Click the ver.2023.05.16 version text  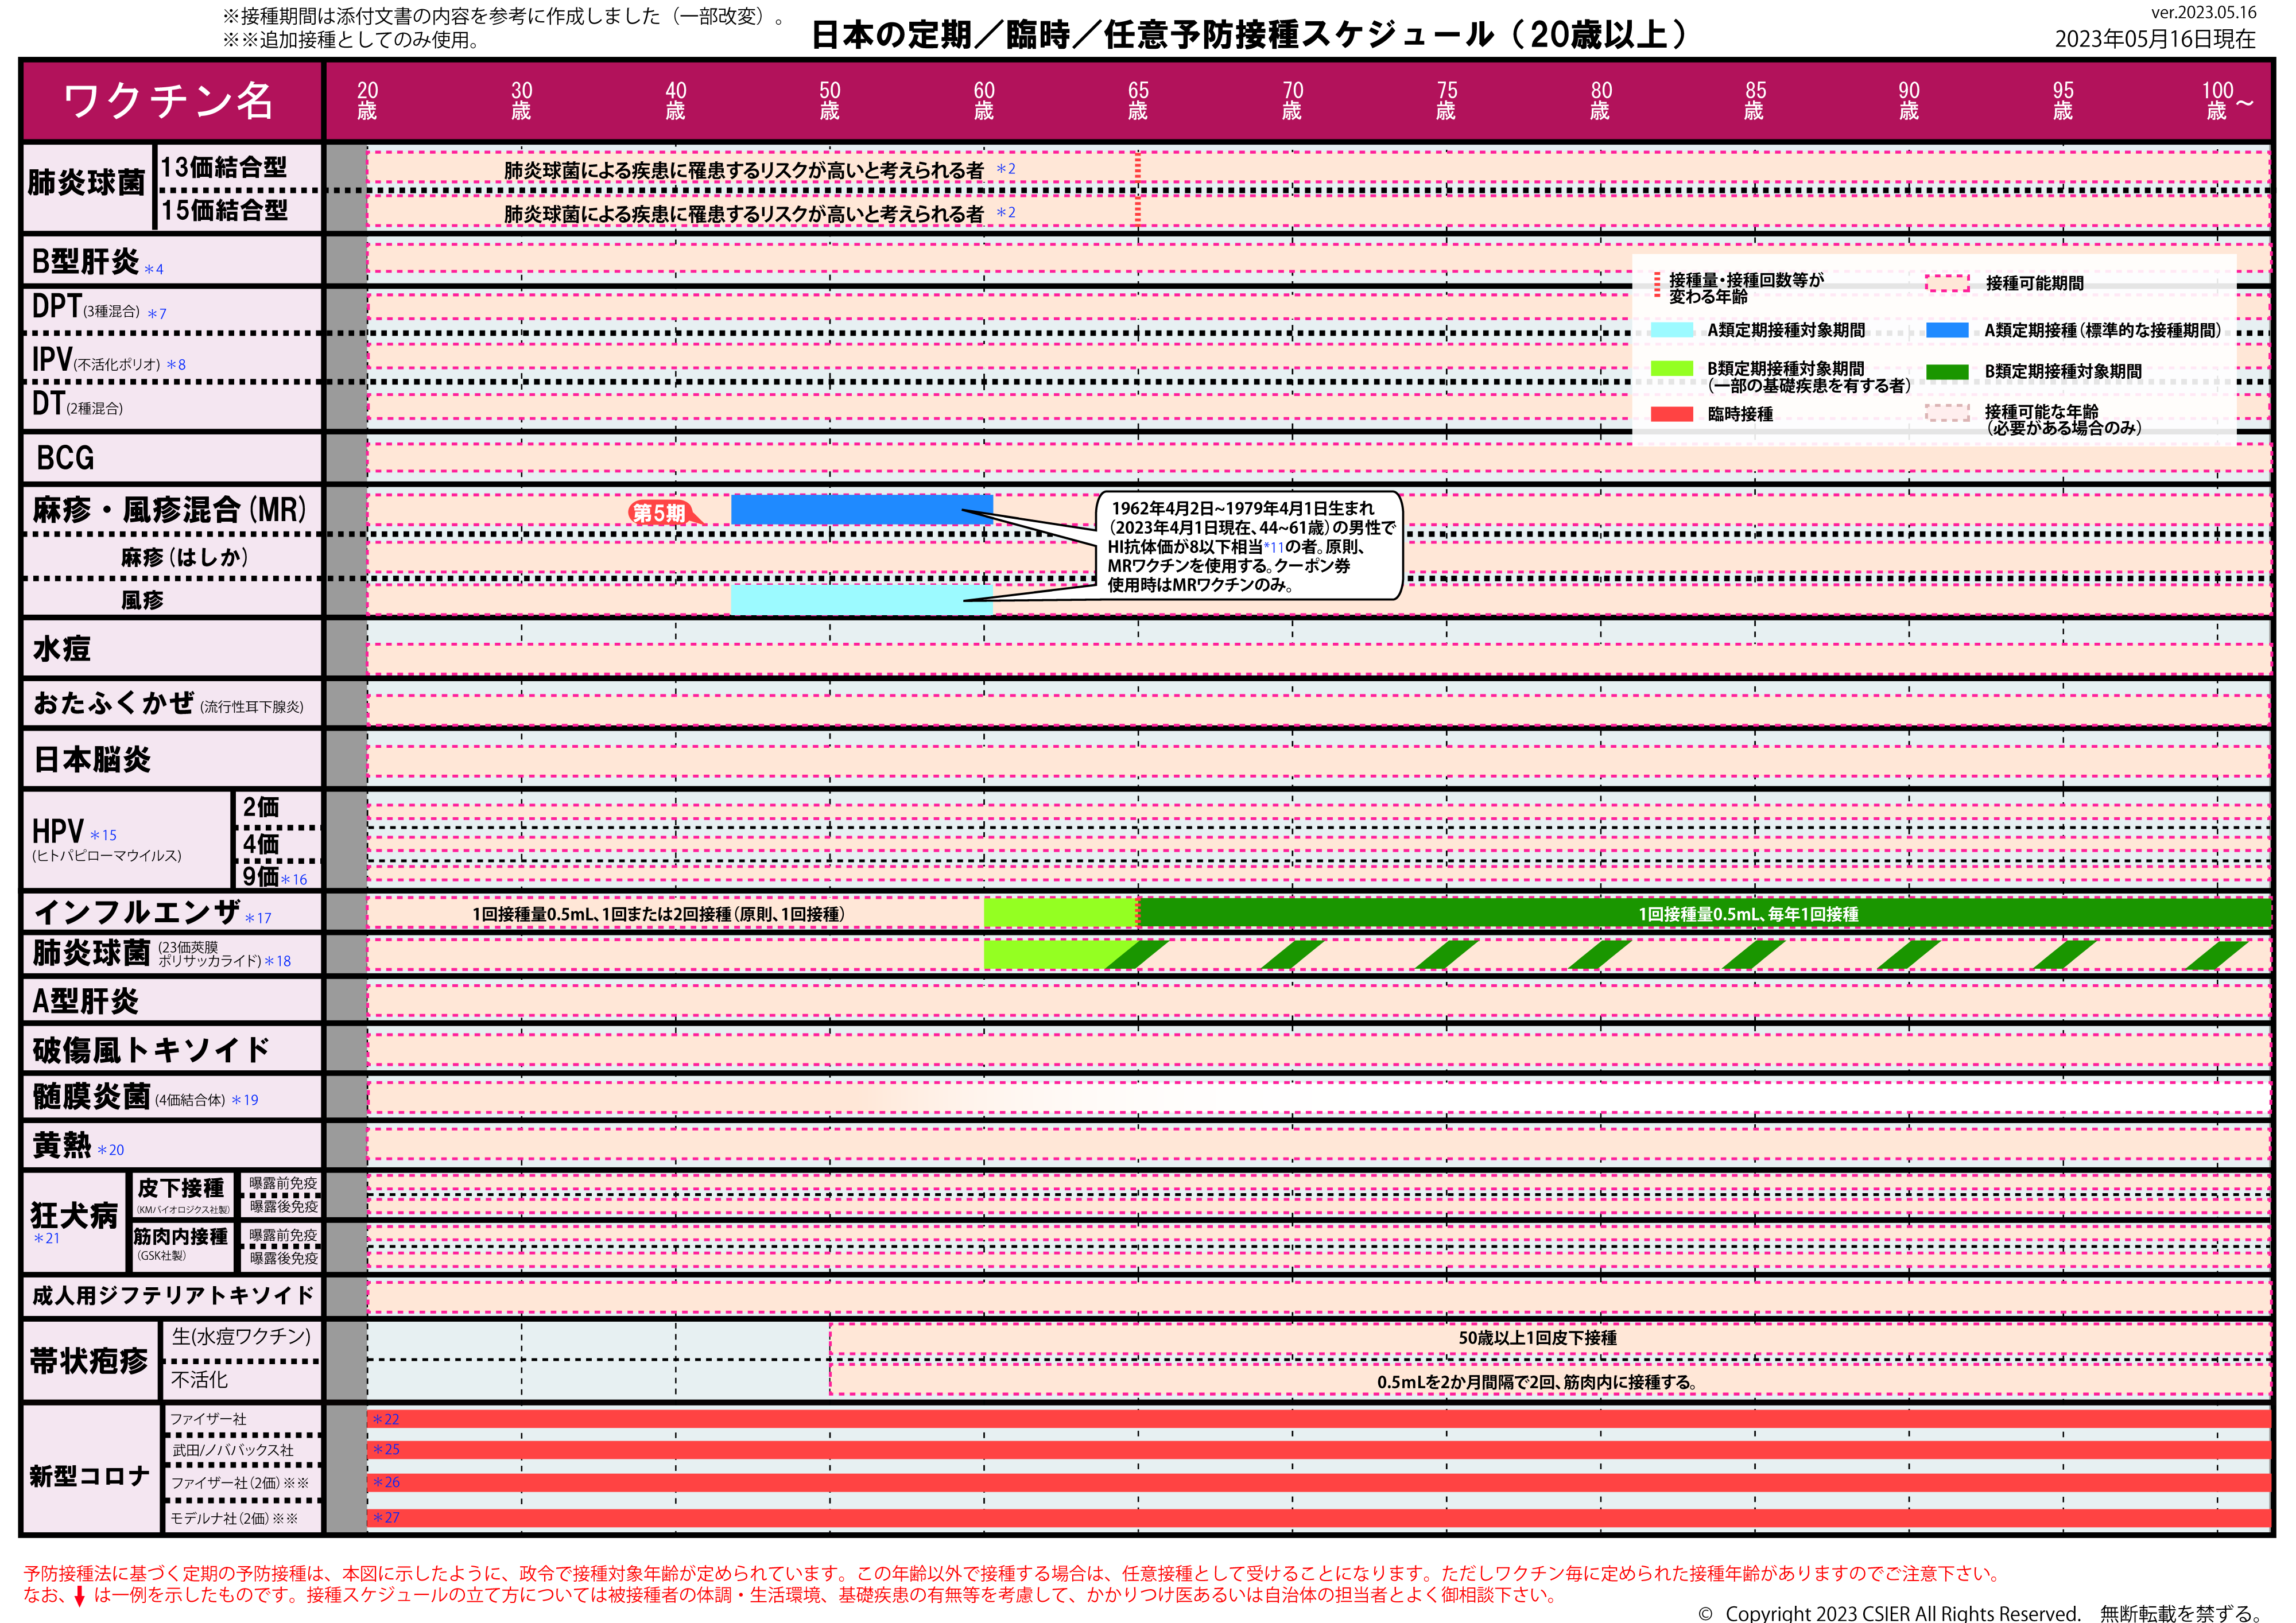tap(2204, 13)
